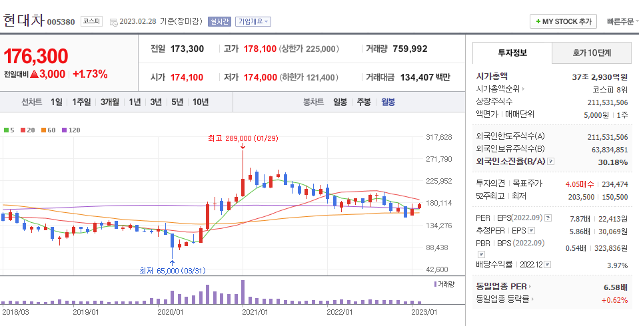Click the green 5 moving average legend
The width and height of the screenshot is (639, 326).
pyautogui.click(x=9, y=130)
